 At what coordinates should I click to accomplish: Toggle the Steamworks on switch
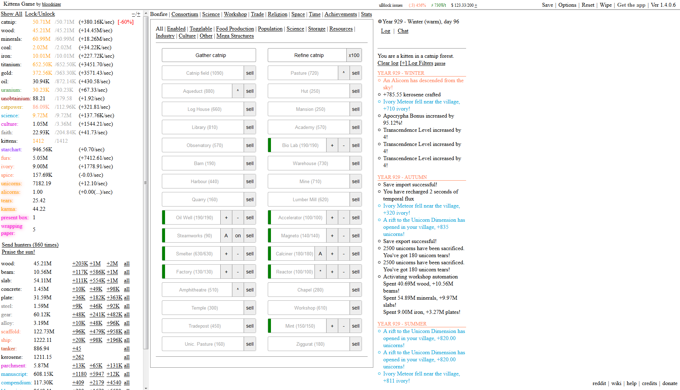pyautogui.click(x=238, y=236)
